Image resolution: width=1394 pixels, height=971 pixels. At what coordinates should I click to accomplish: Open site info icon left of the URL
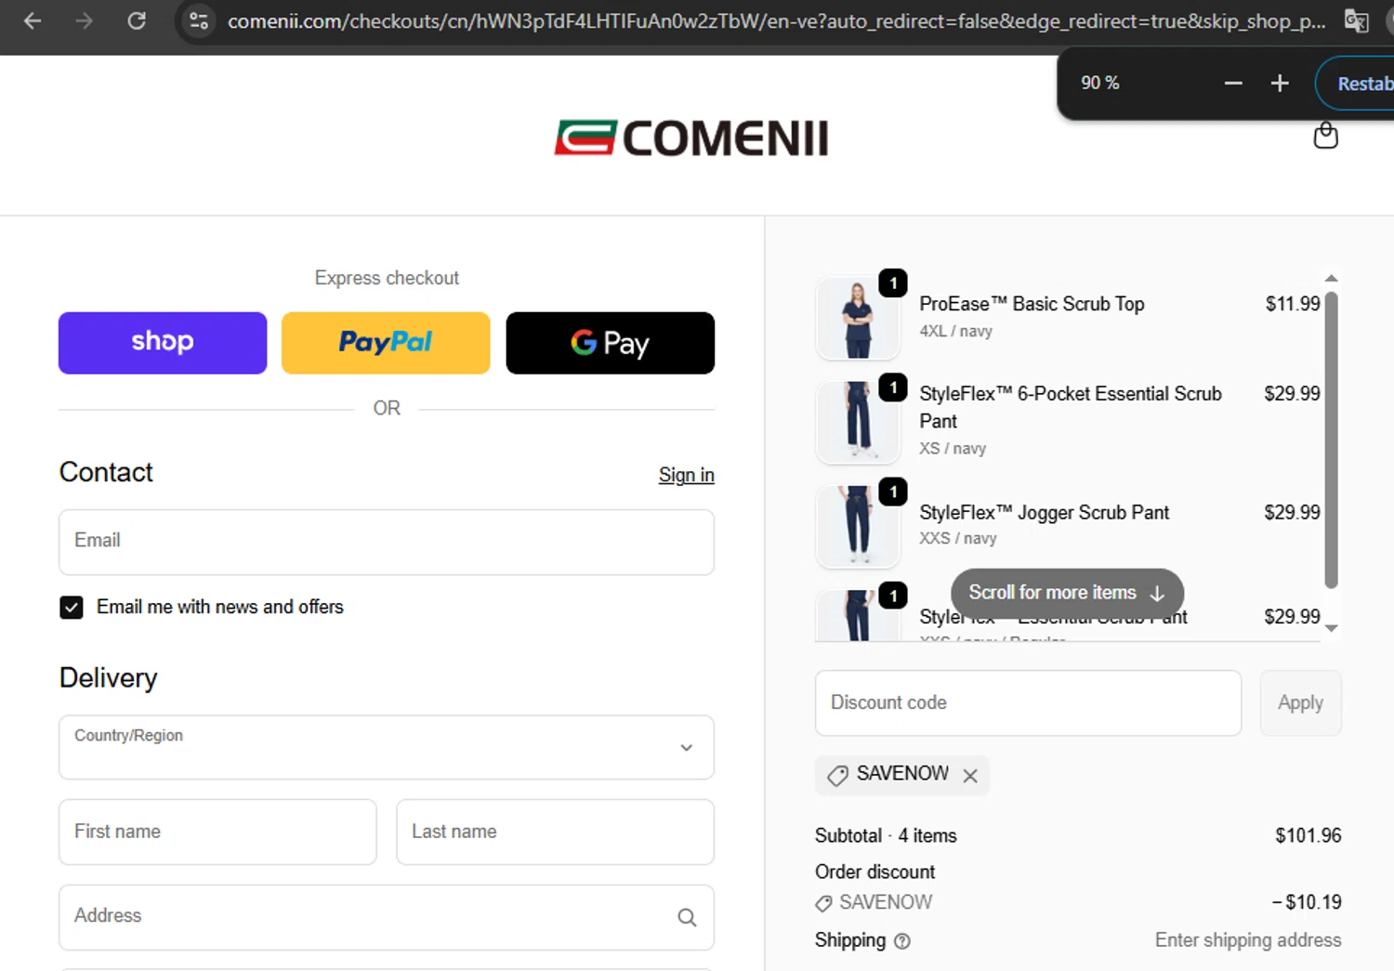(198, 20)
